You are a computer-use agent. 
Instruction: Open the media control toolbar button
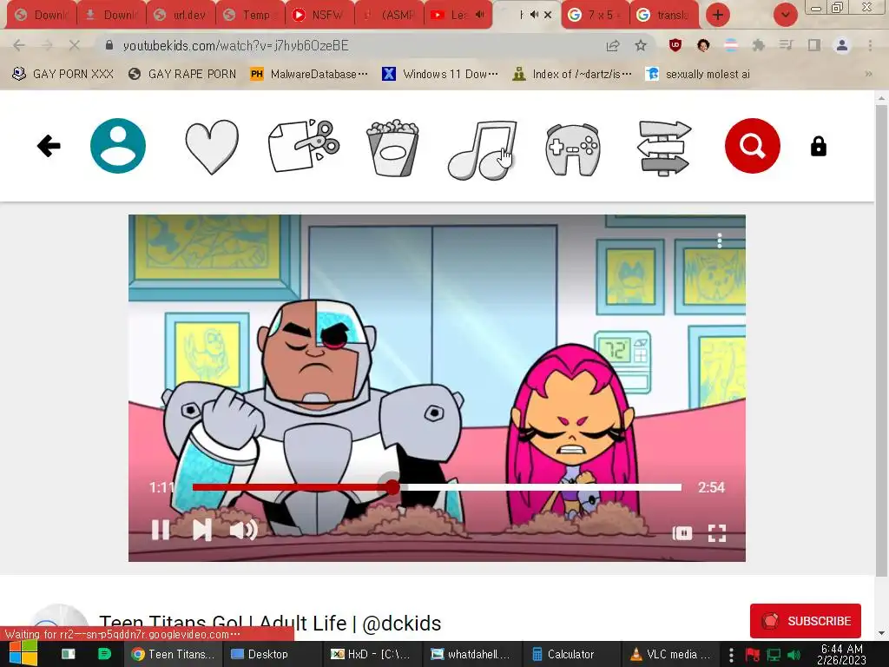(786, 45)
